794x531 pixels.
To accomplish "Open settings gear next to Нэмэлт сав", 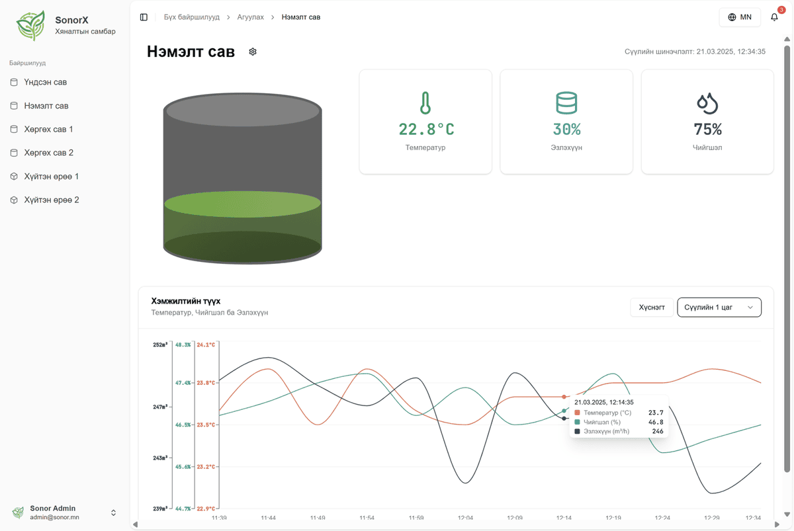I will click(x=253, y=52).
